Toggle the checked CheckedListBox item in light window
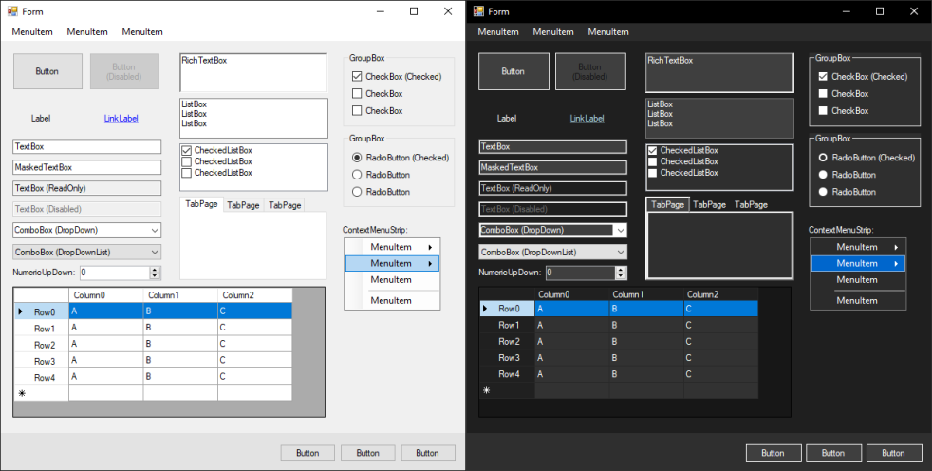Screen dimensions: 932x471 click(187, 151)
